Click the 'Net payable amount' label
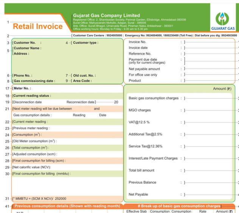239x213 pixels. [x=144, y=69]
